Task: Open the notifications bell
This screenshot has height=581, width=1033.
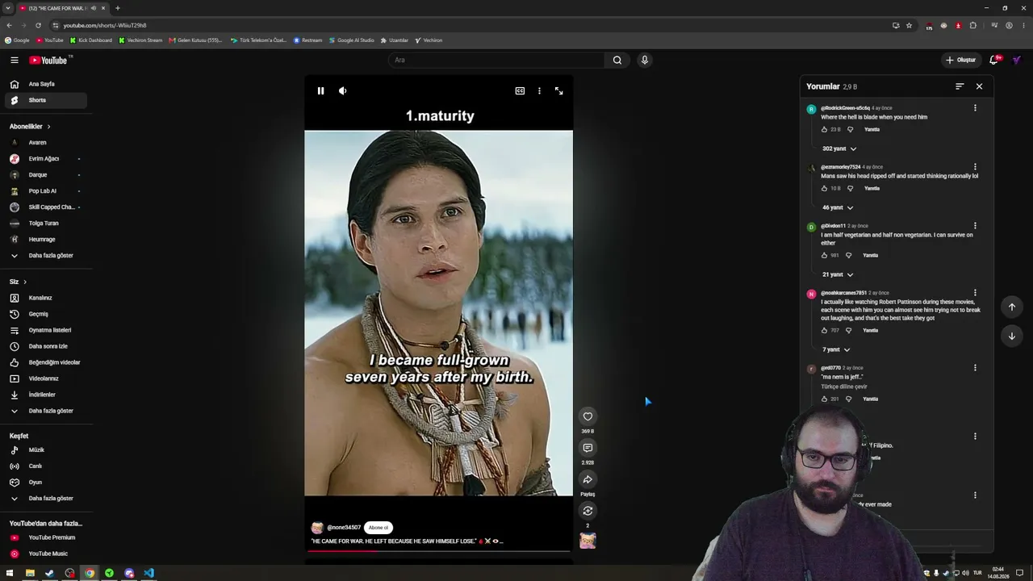Action: tap(994, 60)
